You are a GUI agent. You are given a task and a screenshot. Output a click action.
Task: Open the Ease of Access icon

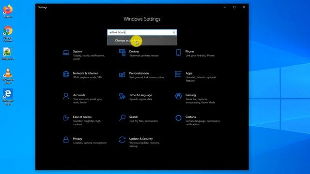(x=66, y=118)
